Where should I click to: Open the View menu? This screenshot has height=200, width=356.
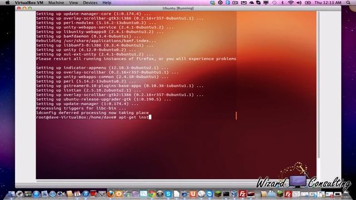pyautogui.click(x=73, y=2)
